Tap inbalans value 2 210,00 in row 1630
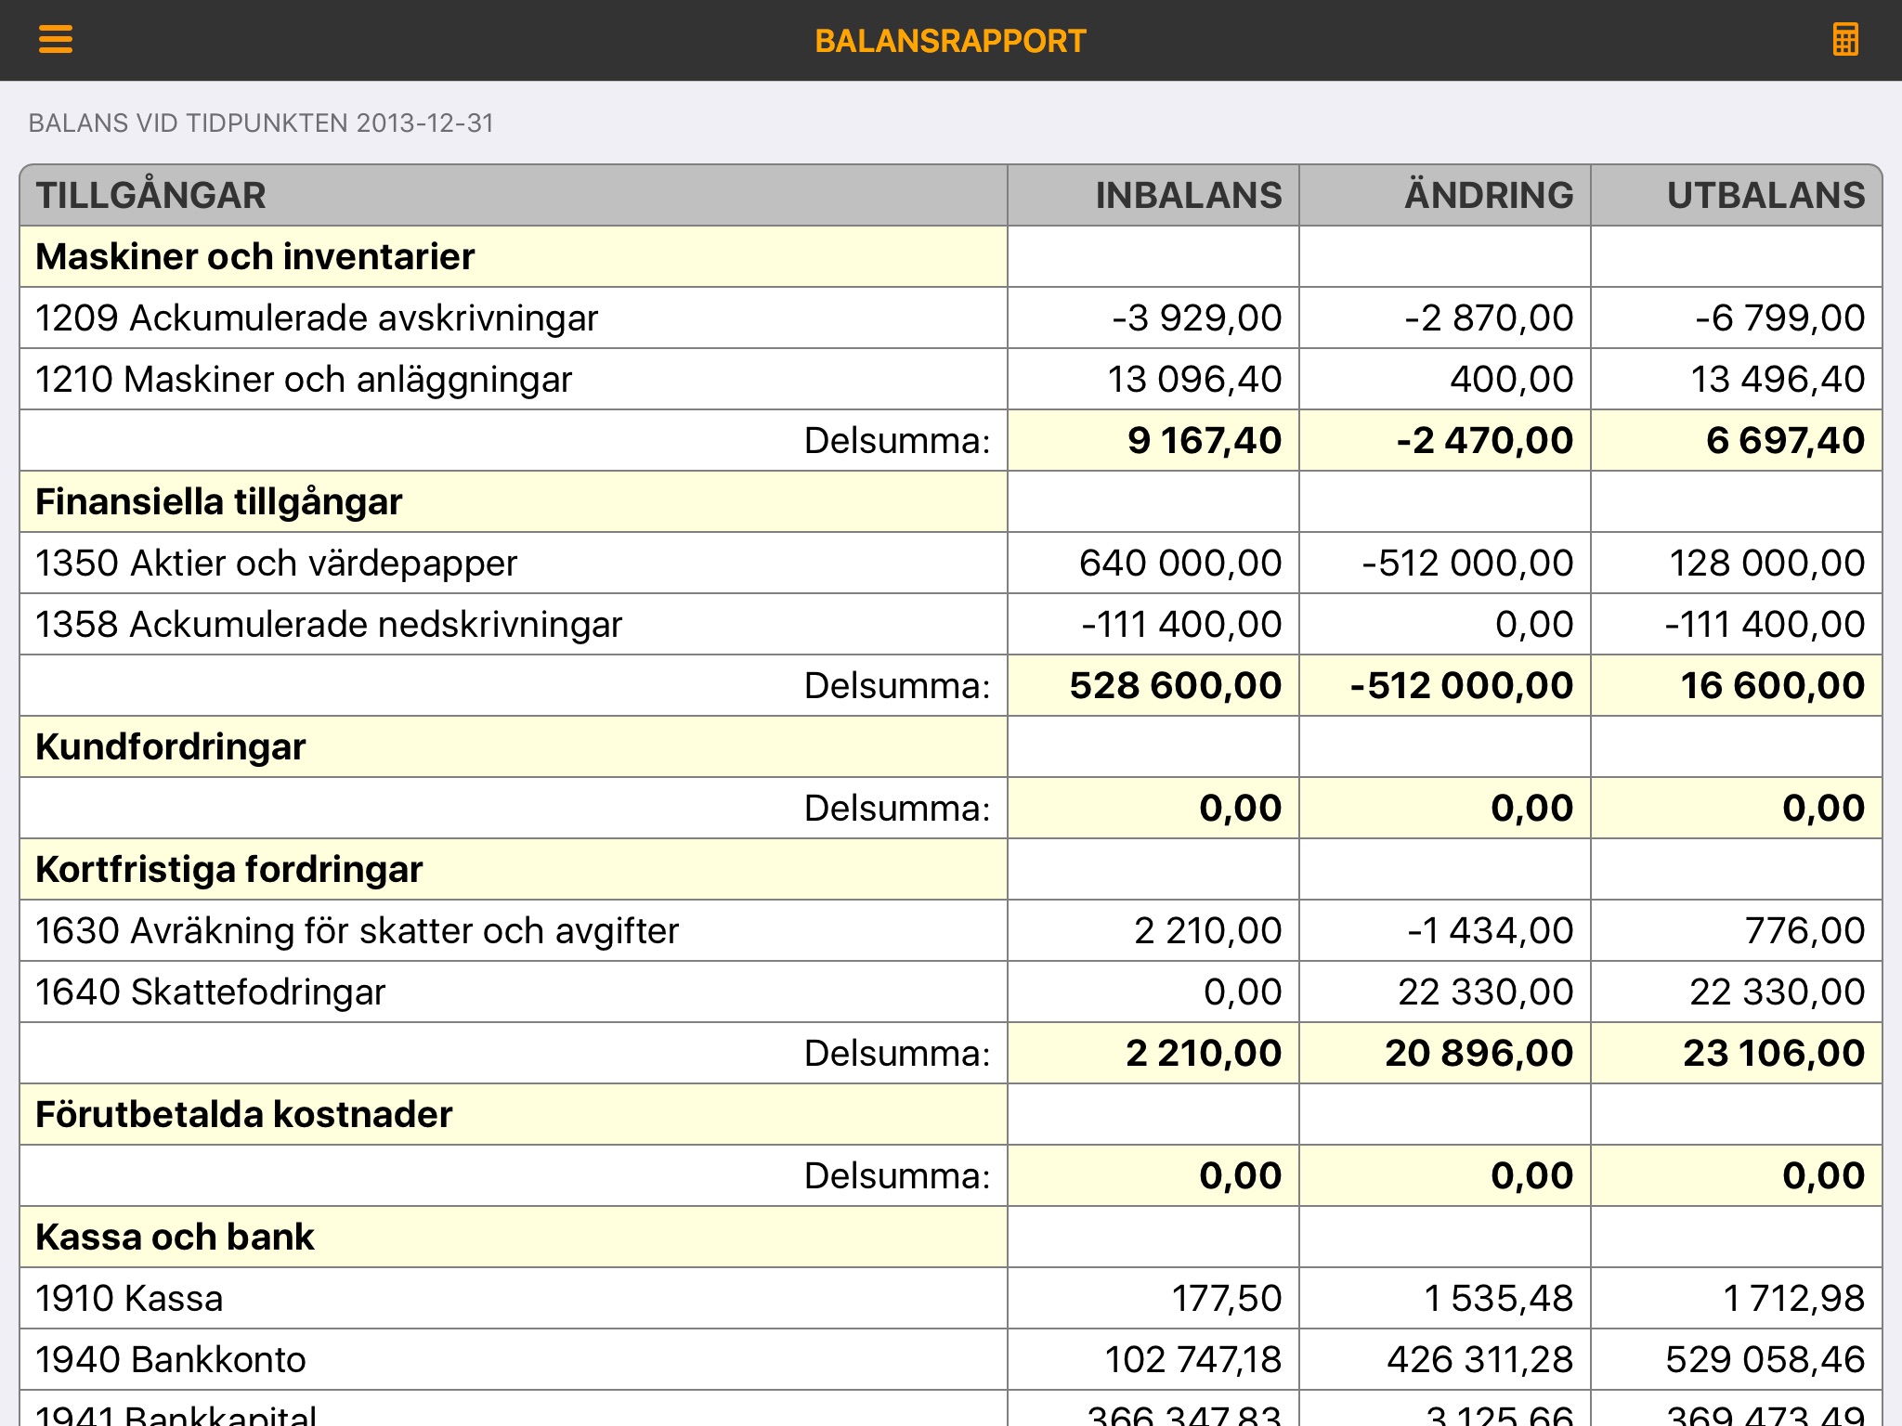The height and width of the screenshot is (1426, 1902). point(1207,930)
